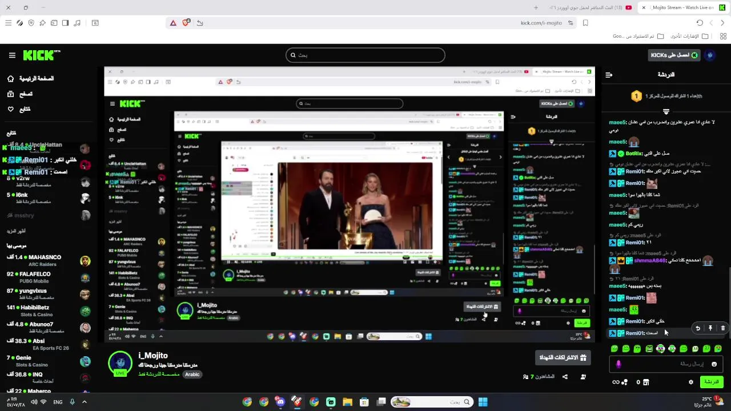Open Absi EA Sports FC 26 channel
This screenshot has width=731, height=411.
[x=48, y=344]
